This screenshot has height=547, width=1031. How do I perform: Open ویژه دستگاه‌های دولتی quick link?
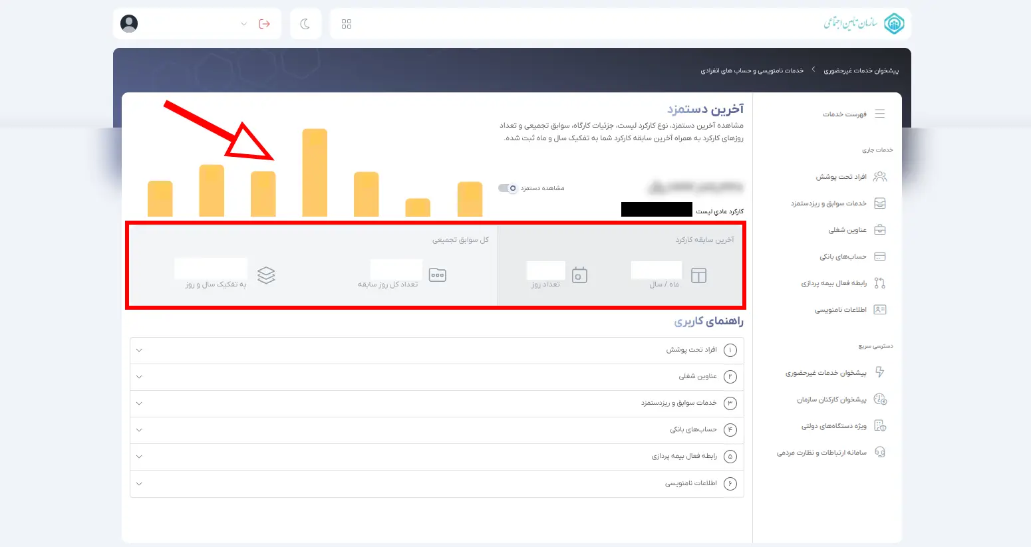click(834, 426)
